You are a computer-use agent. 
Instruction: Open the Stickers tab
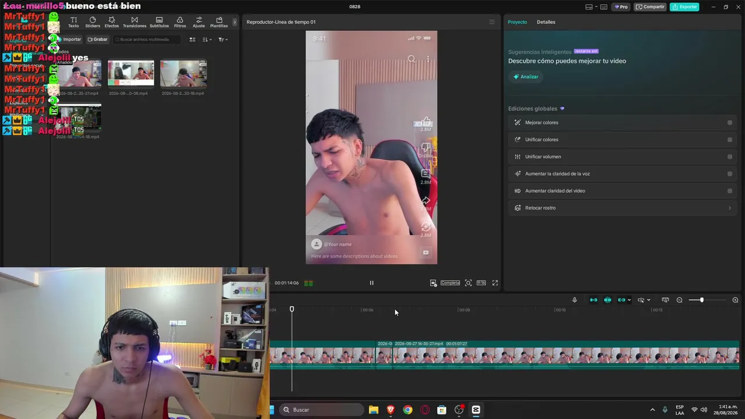pyautogui.click(x=93, y=22)
